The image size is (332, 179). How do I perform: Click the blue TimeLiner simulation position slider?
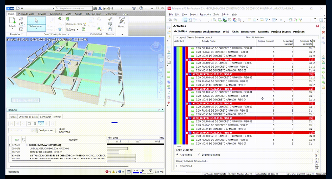pyautogui.click(x=115, y=122)
